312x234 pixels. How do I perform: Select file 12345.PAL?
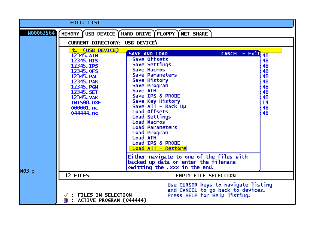pyautogui.click(x=84, y=76)
